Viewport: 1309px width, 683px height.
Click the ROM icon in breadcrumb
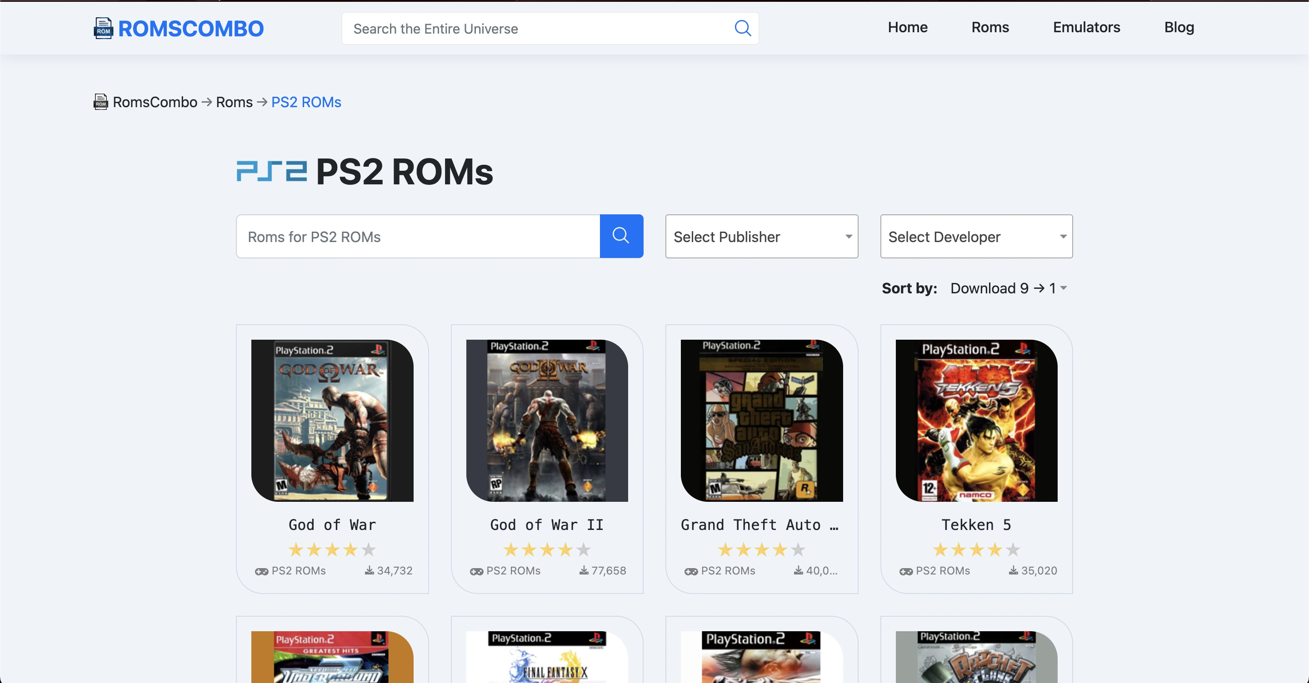point(100,102)
